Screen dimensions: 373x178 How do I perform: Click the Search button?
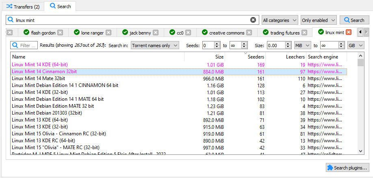(x=354, y=20)
